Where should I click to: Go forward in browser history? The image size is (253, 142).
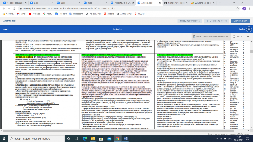point(9,9)
